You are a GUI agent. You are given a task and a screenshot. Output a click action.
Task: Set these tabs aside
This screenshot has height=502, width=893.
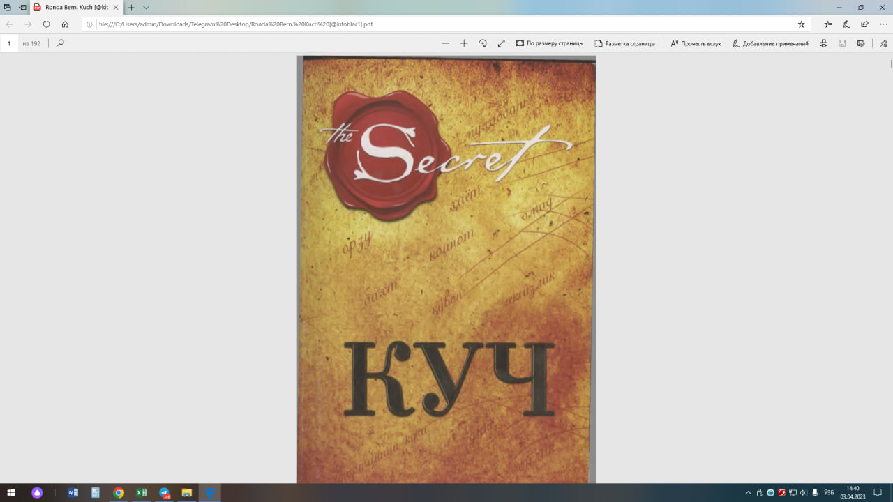click(22, 7)
